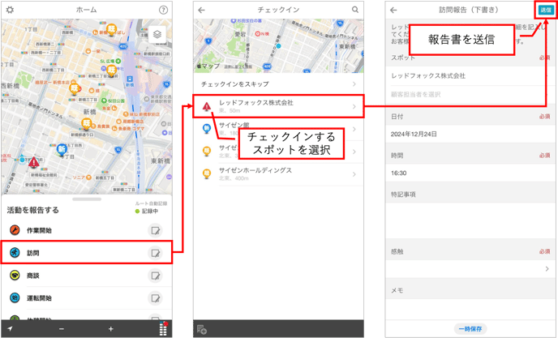Click ホーム title text
Viewport: 558px width, 338px height.
click(x=87, y=10)
